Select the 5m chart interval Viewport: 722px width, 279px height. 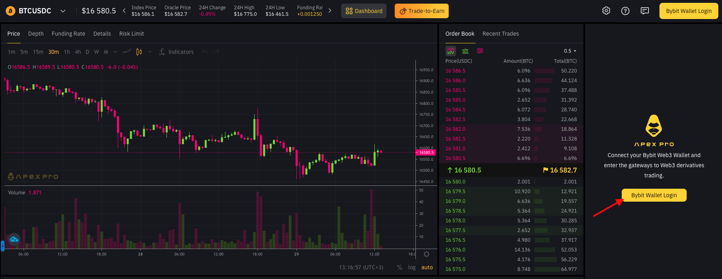(24, 52)
